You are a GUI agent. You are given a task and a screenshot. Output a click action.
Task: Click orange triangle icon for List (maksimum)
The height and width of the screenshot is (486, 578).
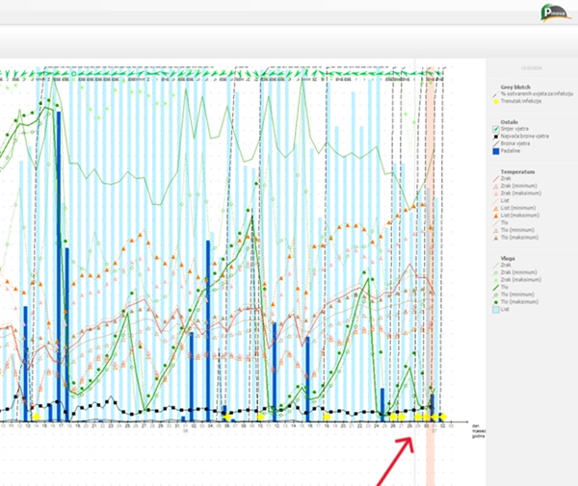coord(496,216)
